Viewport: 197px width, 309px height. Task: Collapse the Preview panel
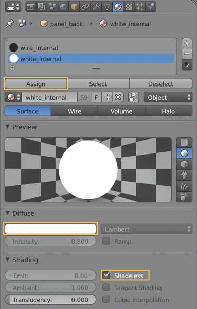pyautogui.click(x=8, y=127)
